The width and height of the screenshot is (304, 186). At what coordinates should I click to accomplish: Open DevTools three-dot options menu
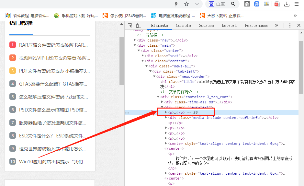pyautogui.click(x=290, y=26)
